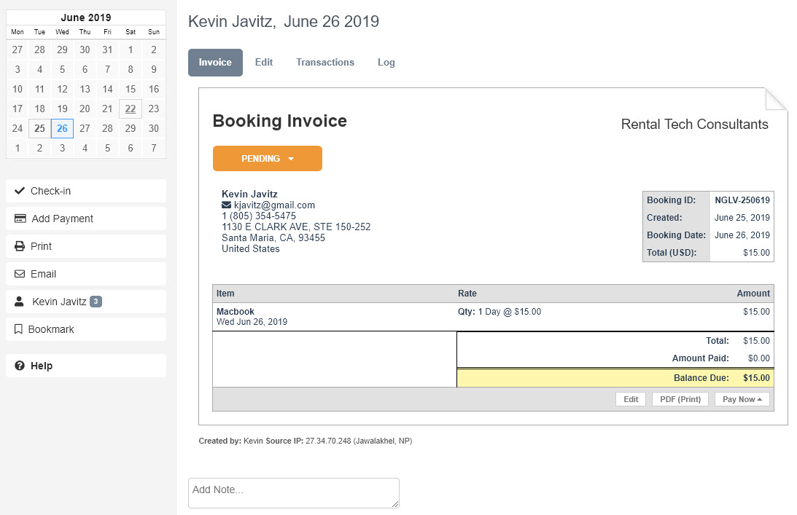
Task: Click the sidebar Email button
Action: pos(86,274)
